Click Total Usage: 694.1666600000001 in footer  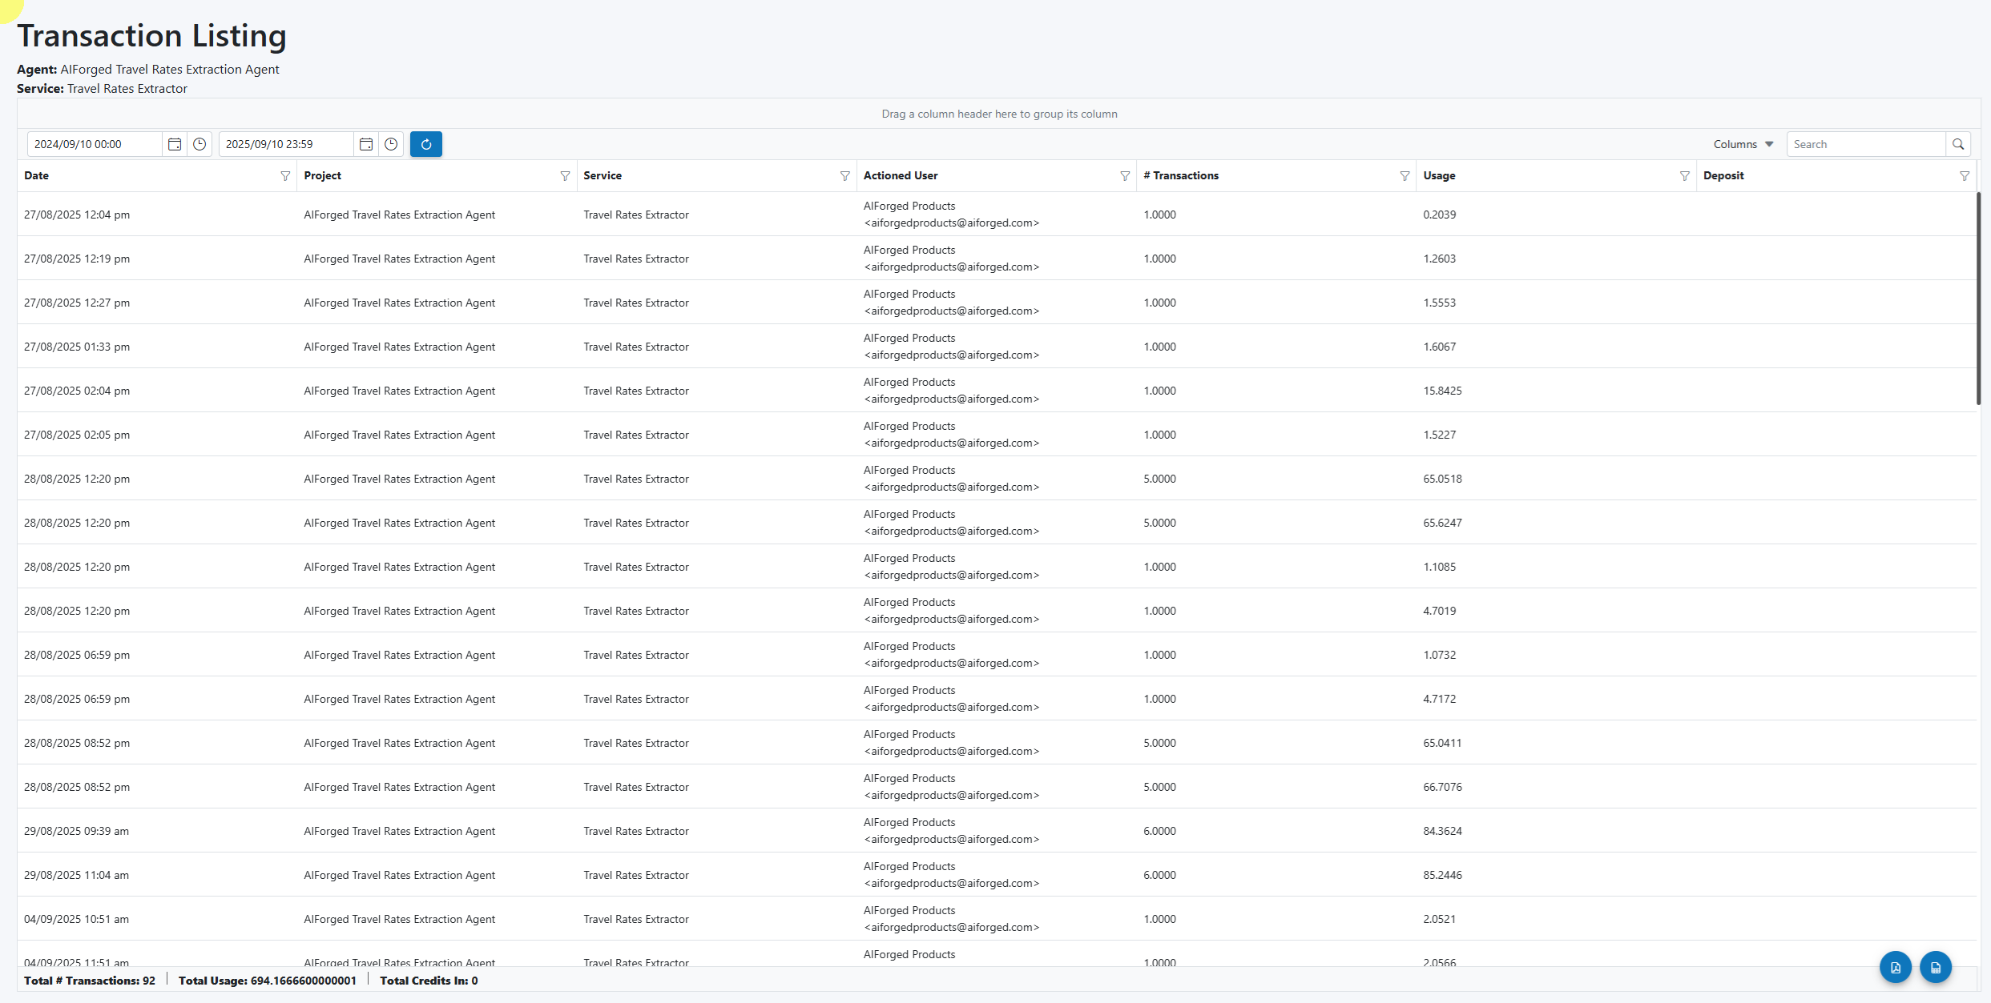[x=268, y=981]
